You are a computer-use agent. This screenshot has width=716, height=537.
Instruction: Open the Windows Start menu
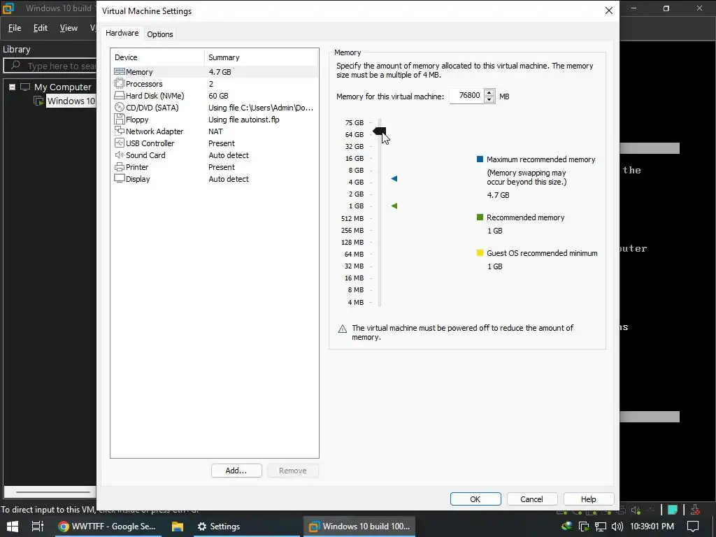click(13, 526)
